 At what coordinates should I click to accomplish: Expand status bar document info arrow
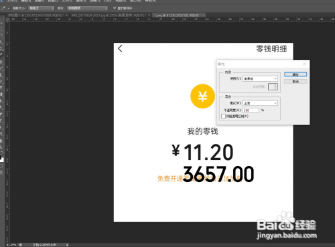pyautogui.click(x=67, y=245)
